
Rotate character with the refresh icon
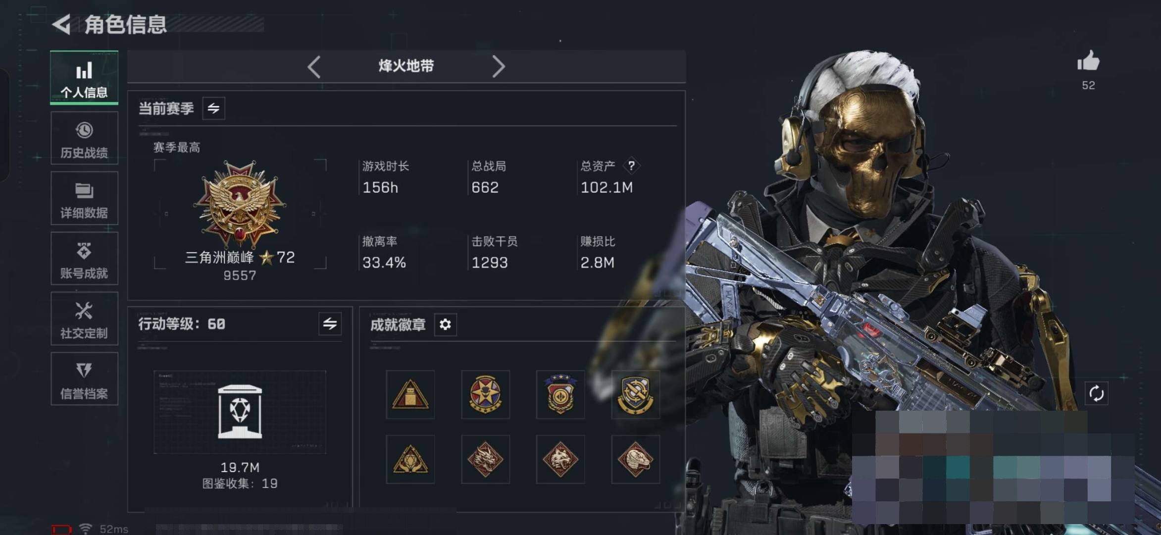1096,394
